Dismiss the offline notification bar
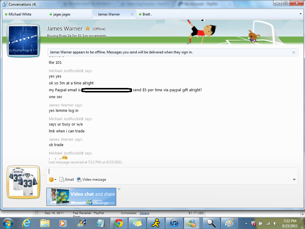Viewport: 305px width, 229px height. [x=293, y=52]
